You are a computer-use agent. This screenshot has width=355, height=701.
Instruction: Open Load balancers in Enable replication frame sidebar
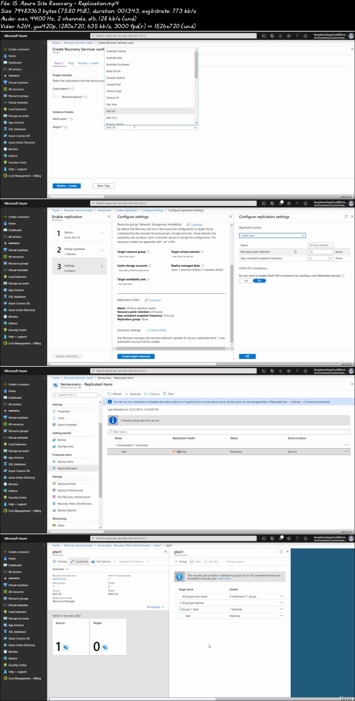pyautogui.click(x=17, y=277)
